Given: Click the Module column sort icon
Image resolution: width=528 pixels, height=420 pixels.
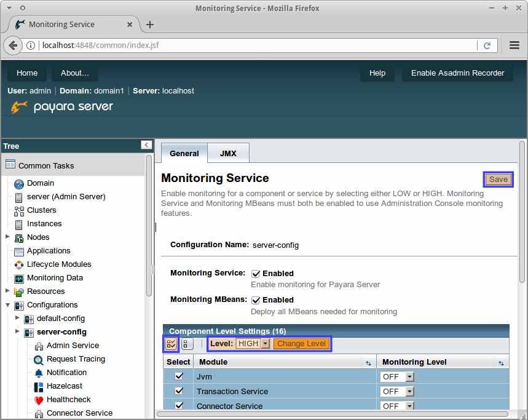Looking at the screenshot, I should click(368, 363).
